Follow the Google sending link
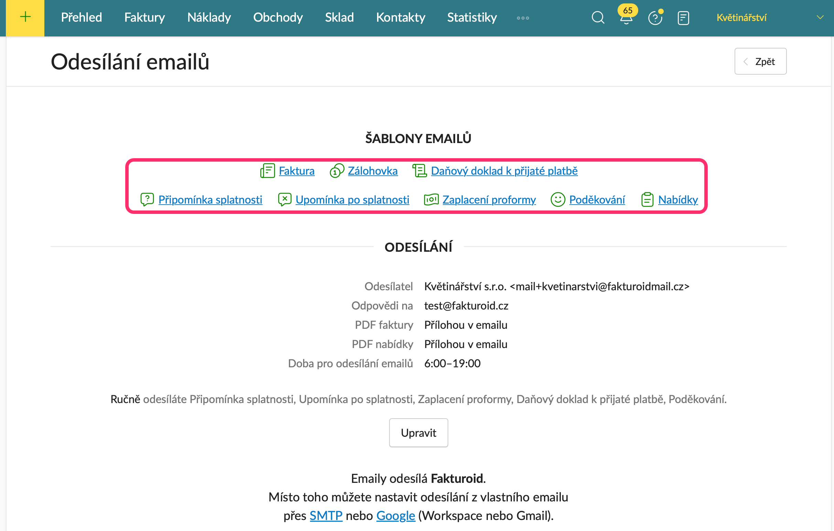The width and height of the screenshot is (834, 531). click(396, 516)
